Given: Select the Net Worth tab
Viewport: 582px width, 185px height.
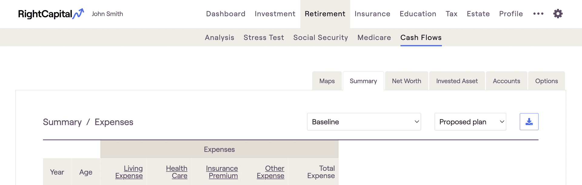Looking at the screenshot, I should [406, 81].
